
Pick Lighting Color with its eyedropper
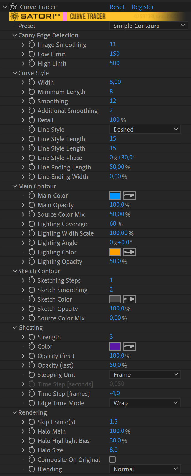[x=129, y=252]
